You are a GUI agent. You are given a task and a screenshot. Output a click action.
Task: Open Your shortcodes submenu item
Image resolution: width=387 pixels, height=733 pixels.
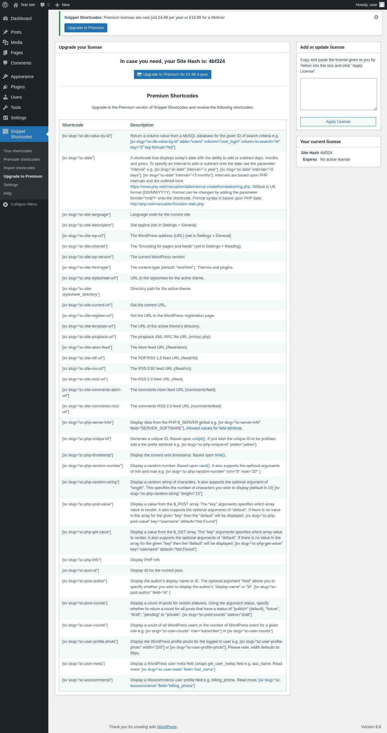click(x=18, y=151)
